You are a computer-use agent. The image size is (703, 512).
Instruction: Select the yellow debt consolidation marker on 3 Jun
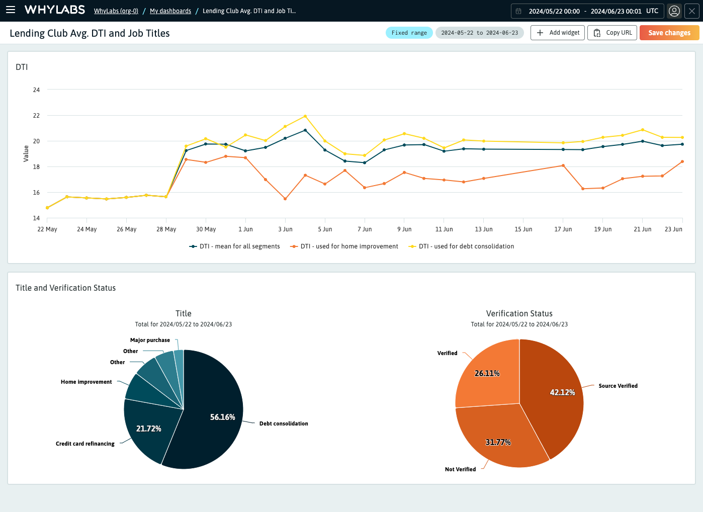click(x=285, y=126)
